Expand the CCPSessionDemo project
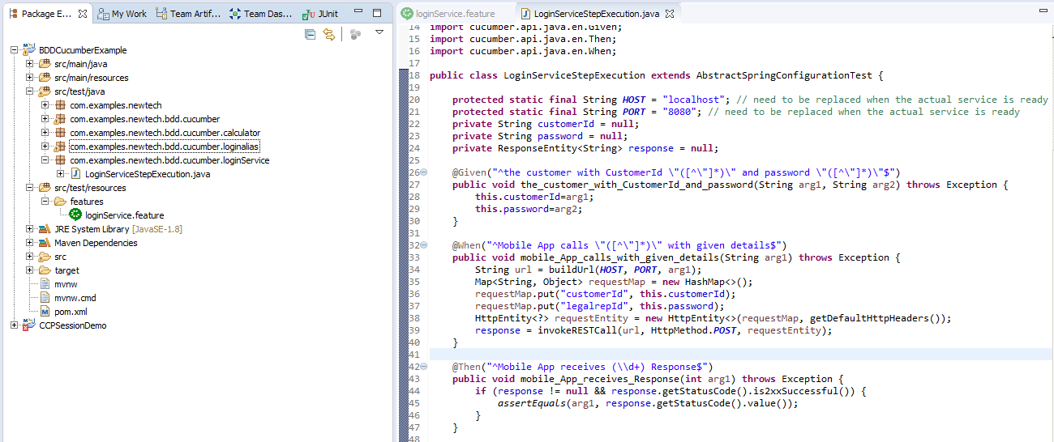The width and height of the screenshot is (1054, 442). pos(15,325)
